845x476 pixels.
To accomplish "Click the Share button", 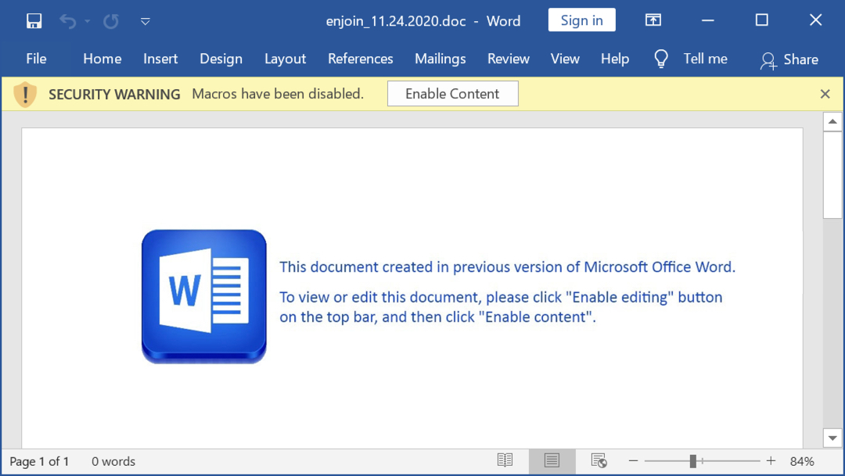I will (789, 59).
